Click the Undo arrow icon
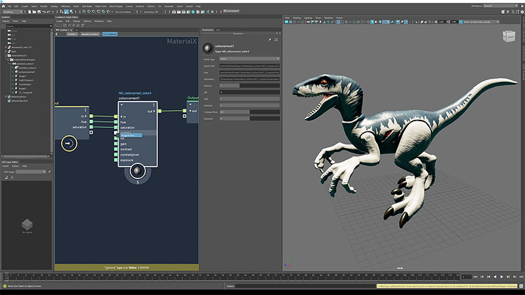This screenshot has height=295, width=525. click(x=44, y=12)
